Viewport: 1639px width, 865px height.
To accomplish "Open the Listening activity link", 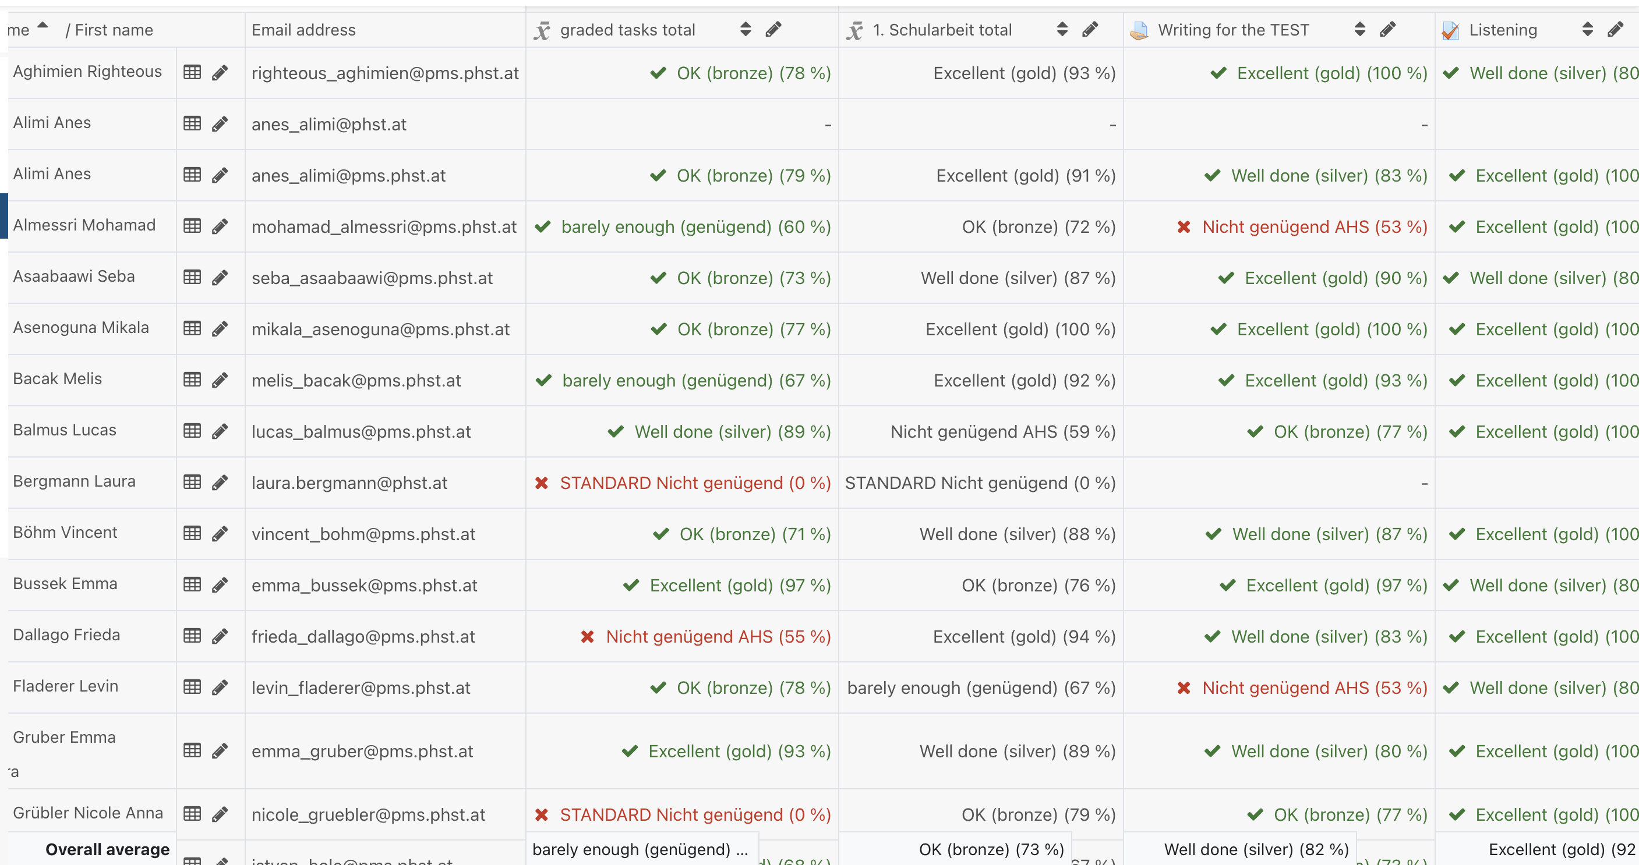I will pyautogui.click(x=1502, y=30).
